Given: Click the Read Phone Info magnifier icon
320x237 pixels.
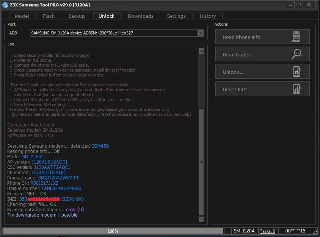Looking at the screenshot, I should pos(296,37).
